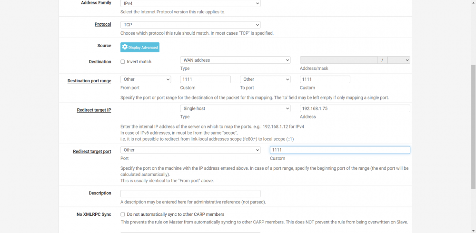This screenshot has height=233, width=476.
Task: Click the No XMLRPC Sync label
Action: (x=94, y=214)
